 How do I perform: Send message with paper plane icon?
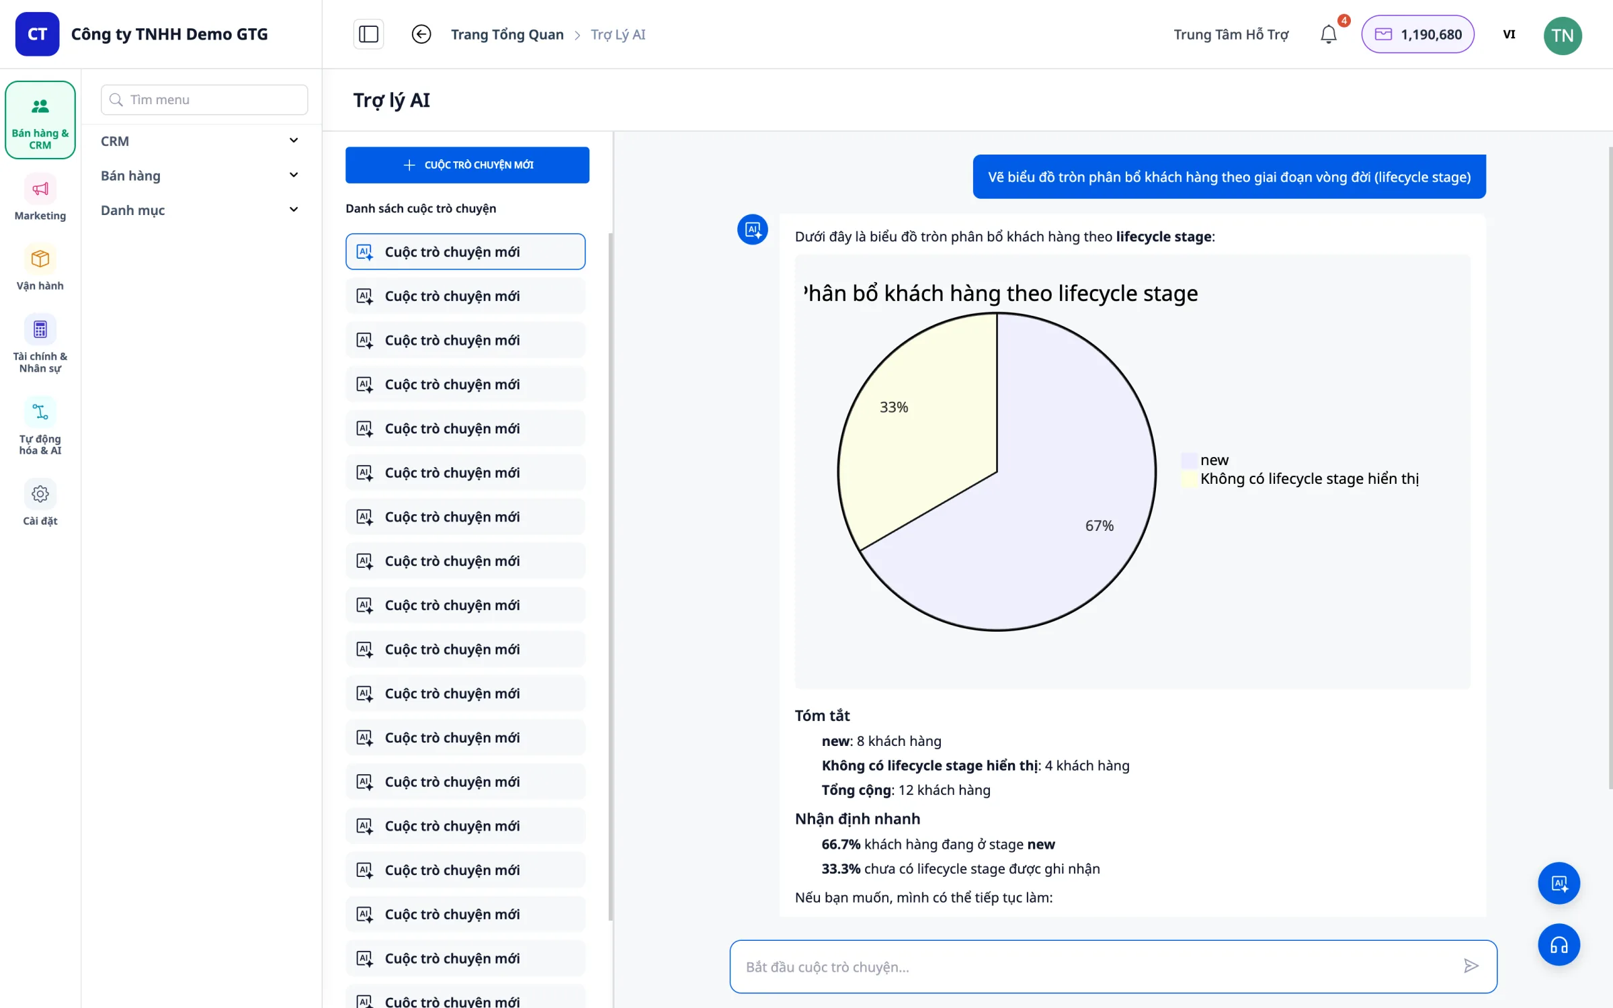pyautogui.click(x=1471, y=966)
